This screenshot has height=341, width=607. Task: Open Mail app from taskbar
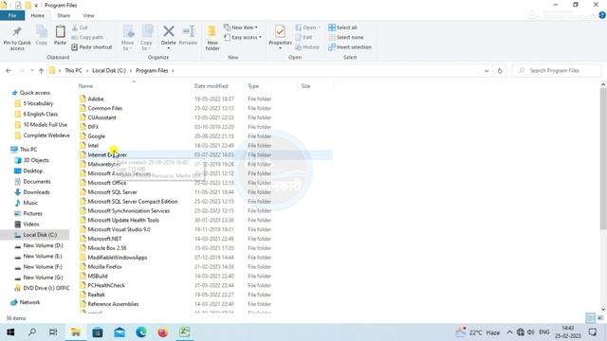coord(120,332)
